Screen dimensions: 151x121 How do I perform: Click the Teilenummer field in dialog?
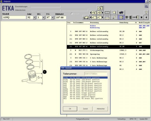pos(96,74)
